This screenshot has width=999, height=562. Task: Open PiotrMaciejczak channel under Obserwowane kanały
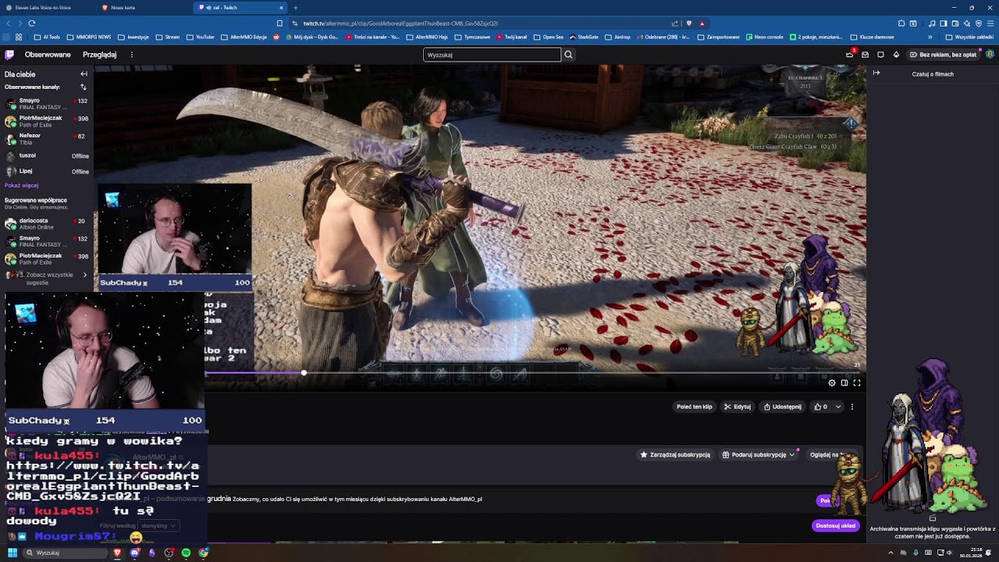pyautogui.click(x=46, y=121)
